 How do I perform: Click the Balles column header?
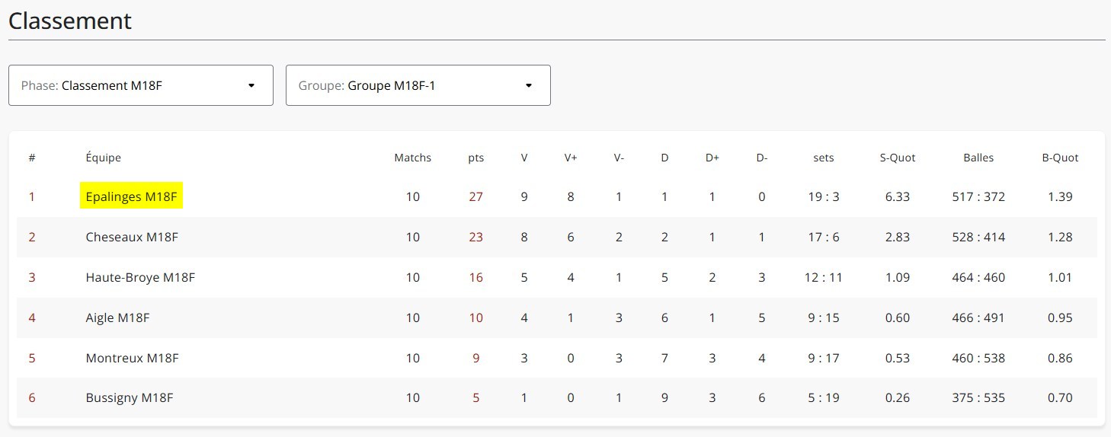(x=978, y=158)
